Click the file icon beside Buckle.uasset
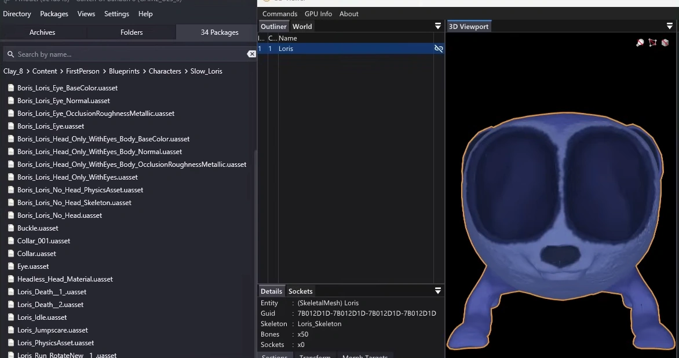 coord(11,228)
